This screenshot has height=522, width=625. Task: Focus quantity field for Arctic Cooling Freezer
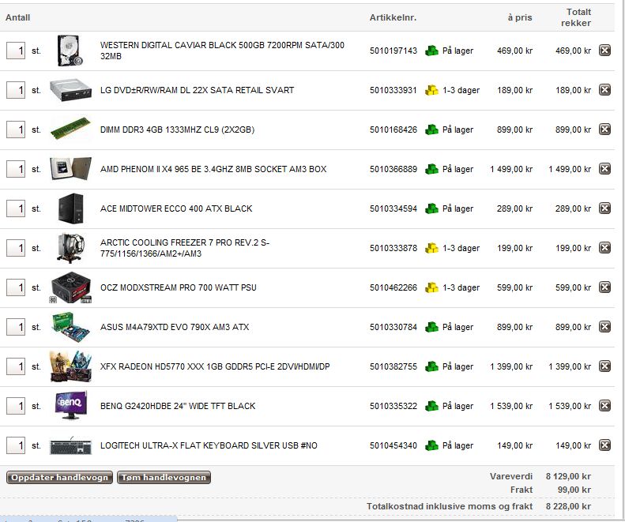[x=16, y=248]
